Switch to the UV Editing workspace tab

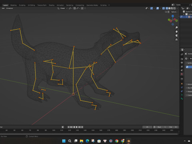click(31, 5)
